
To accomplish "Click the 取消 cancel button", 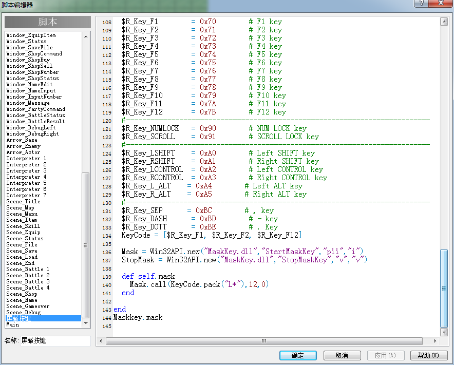I will (342, 355).
